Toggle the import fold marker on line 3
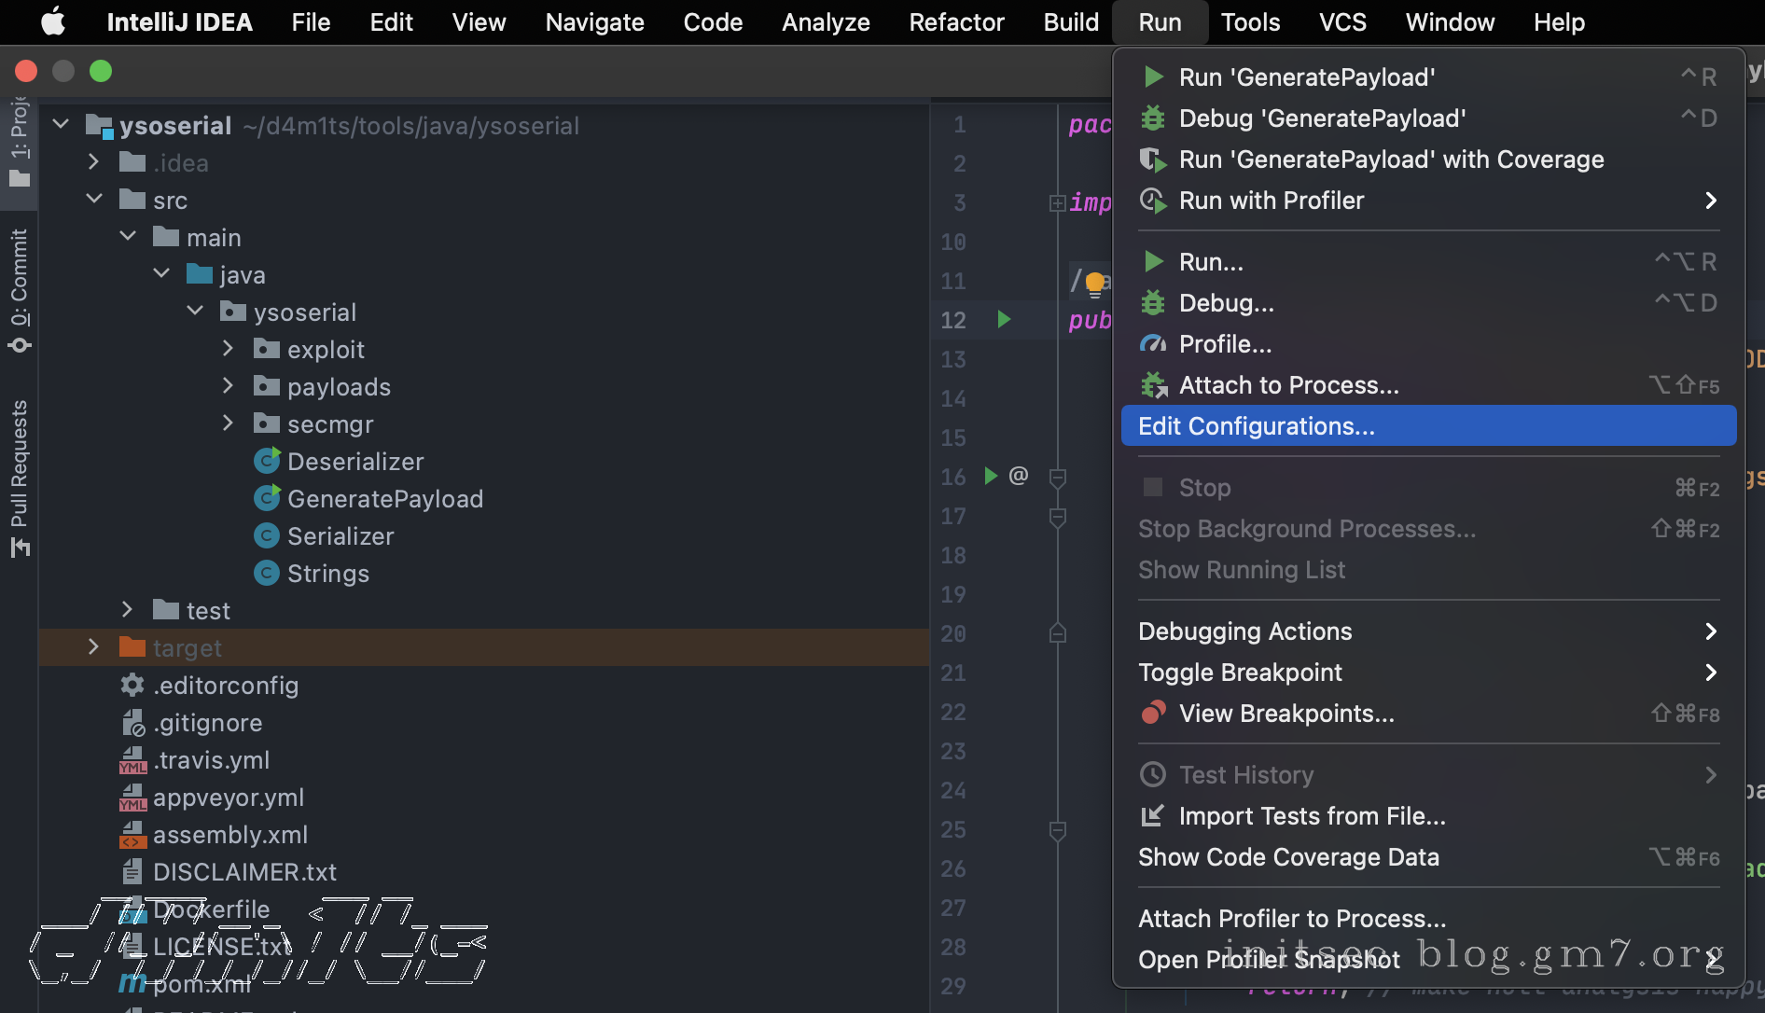The height and width of the screenshot is (1013, 1765). pos(1058,203)
